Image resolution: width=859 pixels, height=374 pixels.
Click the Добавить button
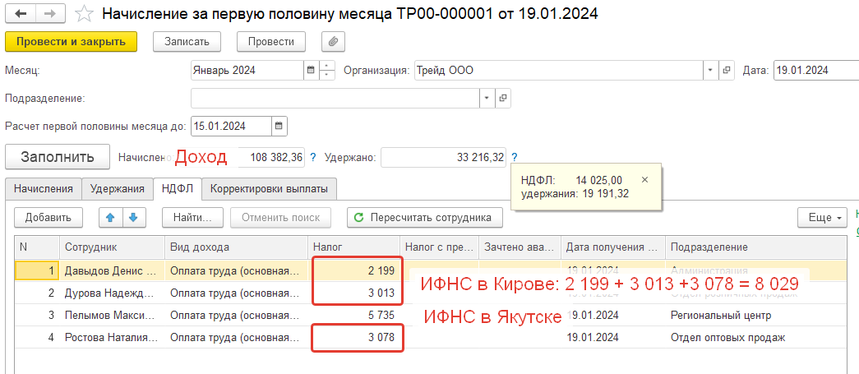tap(48, 217)
